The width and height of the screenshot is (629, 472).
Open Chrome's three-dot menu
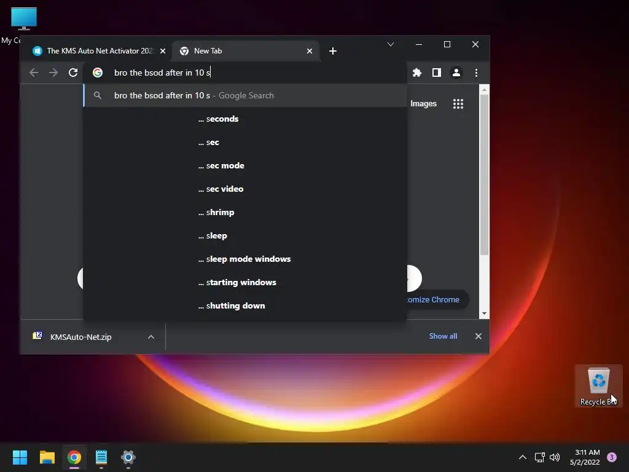(476, 73)
